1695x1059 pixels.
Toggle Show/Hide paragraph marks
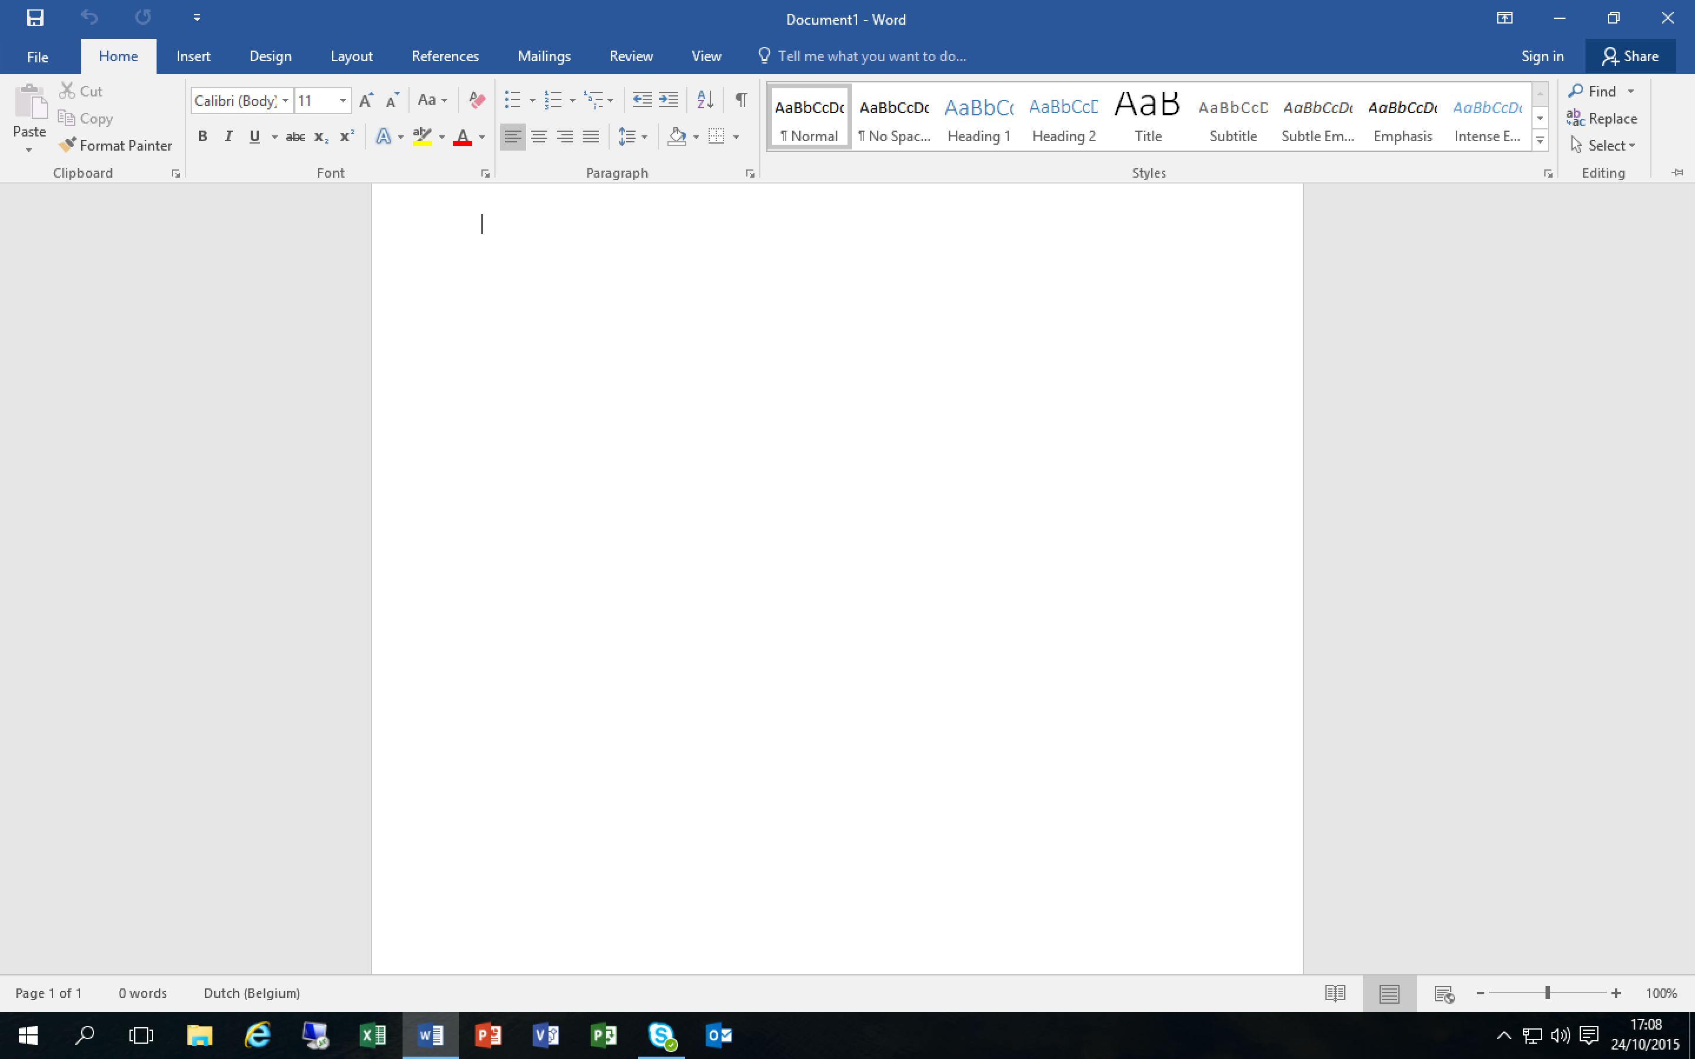tap(740, 99)
